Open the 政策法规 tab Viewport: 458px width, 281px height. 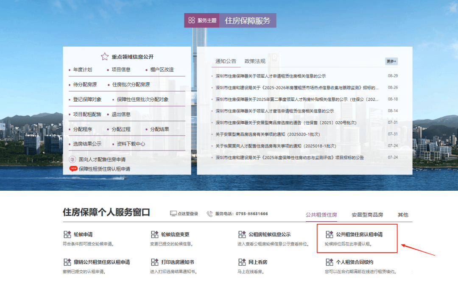coord(254,61)
